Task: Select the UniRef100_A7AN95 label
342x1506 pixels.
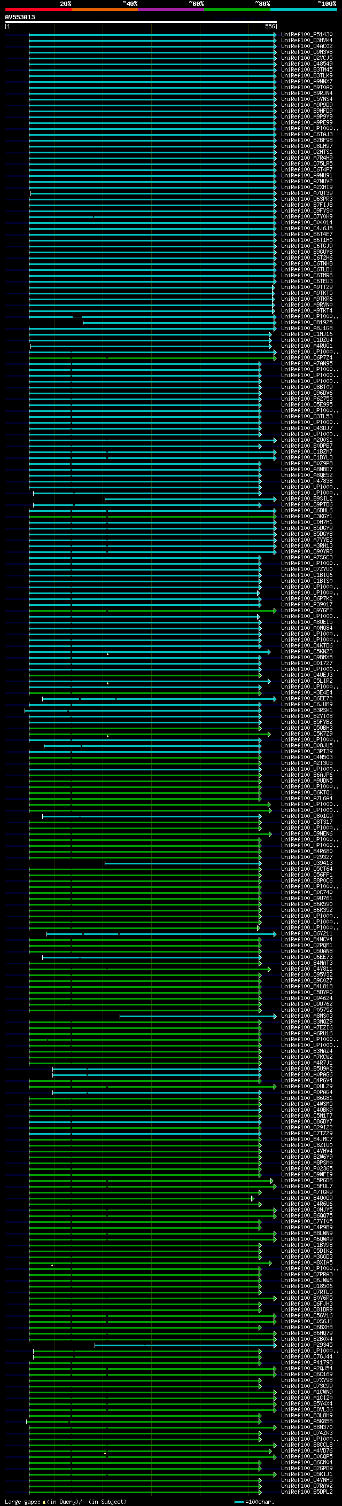Action: (x=307, y=364)
